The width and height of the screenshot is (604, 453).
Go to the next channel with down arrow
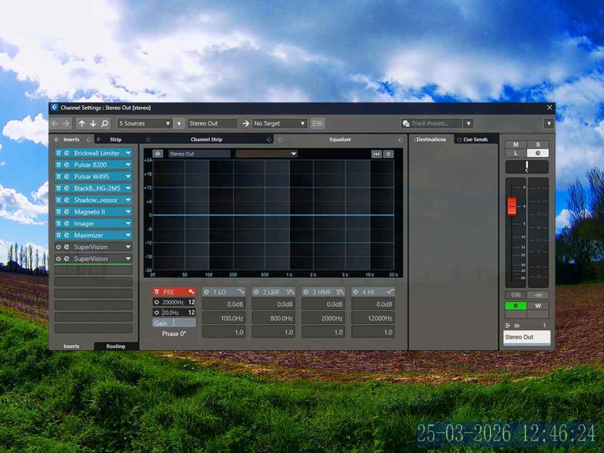tap(93, 123)
